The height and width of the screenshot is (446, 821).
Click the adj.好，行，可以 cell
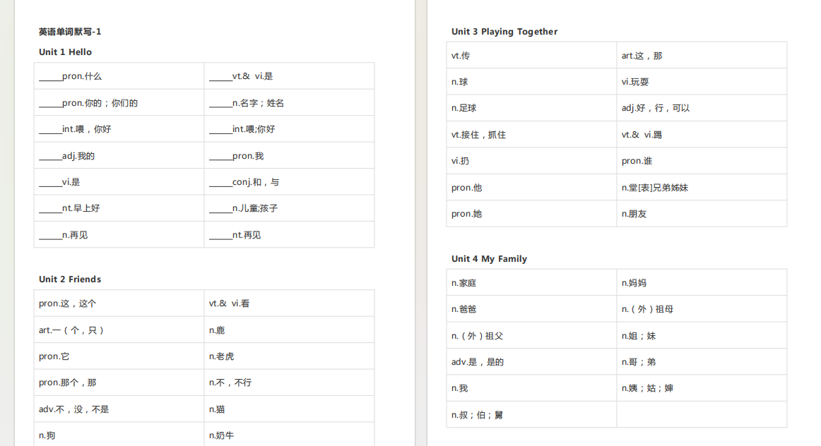702,108
